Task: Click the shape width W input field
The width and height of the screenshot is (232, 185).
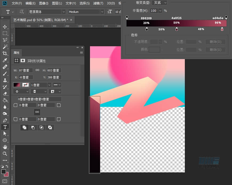Action: click(26, 70)
